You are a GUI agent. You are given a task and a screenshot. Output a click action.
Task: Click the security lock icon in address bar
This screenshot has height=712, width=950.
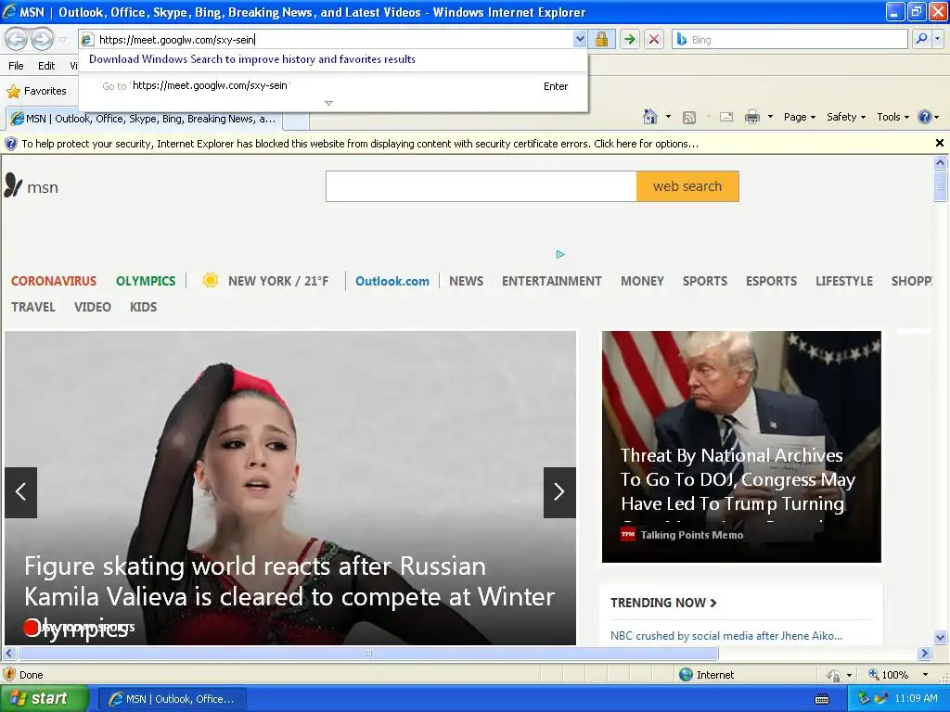tap(601, 39)
